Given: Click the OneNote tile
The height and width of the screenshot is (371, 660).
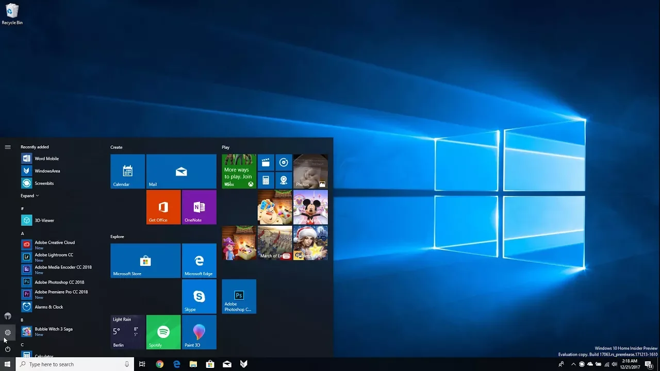Looking at the screenshot, I should click(x=199, y=207).
